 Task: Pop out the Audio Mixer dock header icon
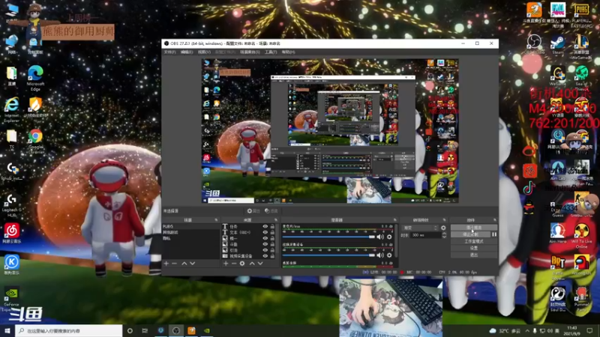pos(395,220)
